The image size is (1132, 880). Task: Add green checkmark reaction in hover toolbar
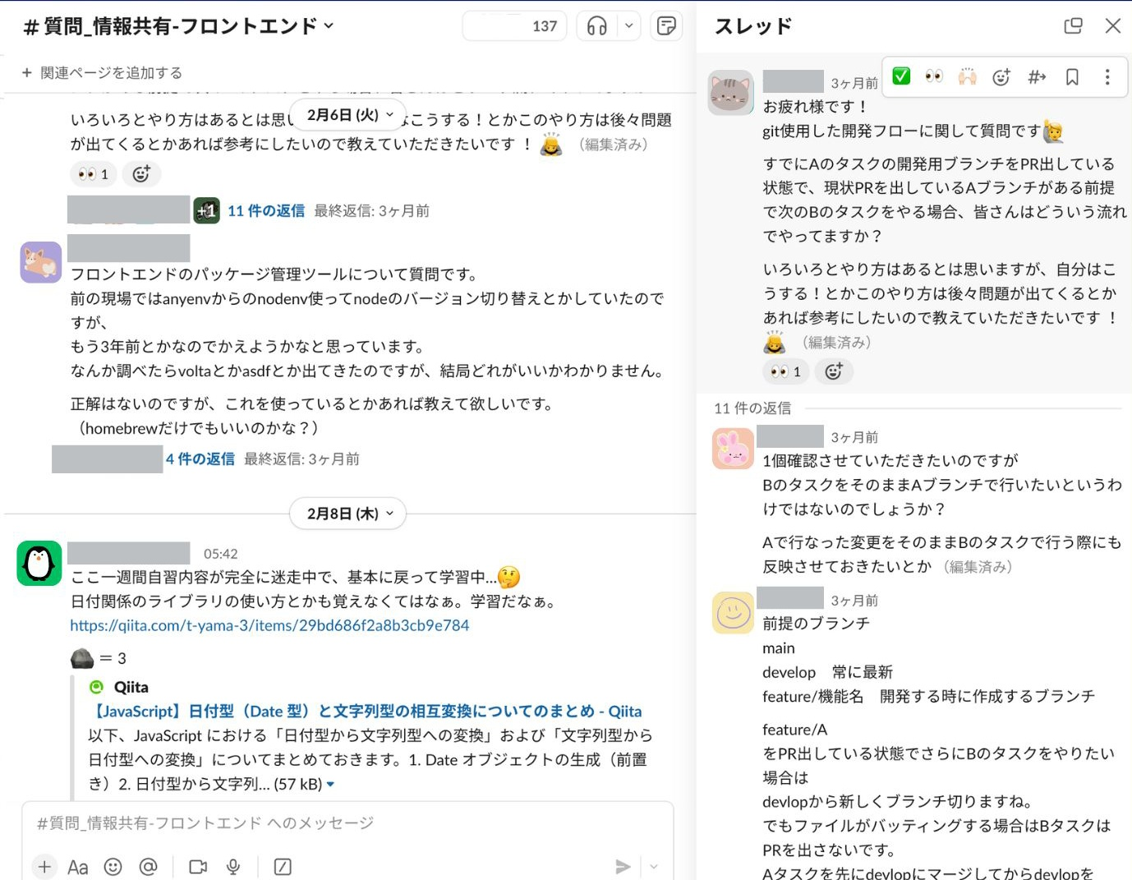click(x=901, y=76)
